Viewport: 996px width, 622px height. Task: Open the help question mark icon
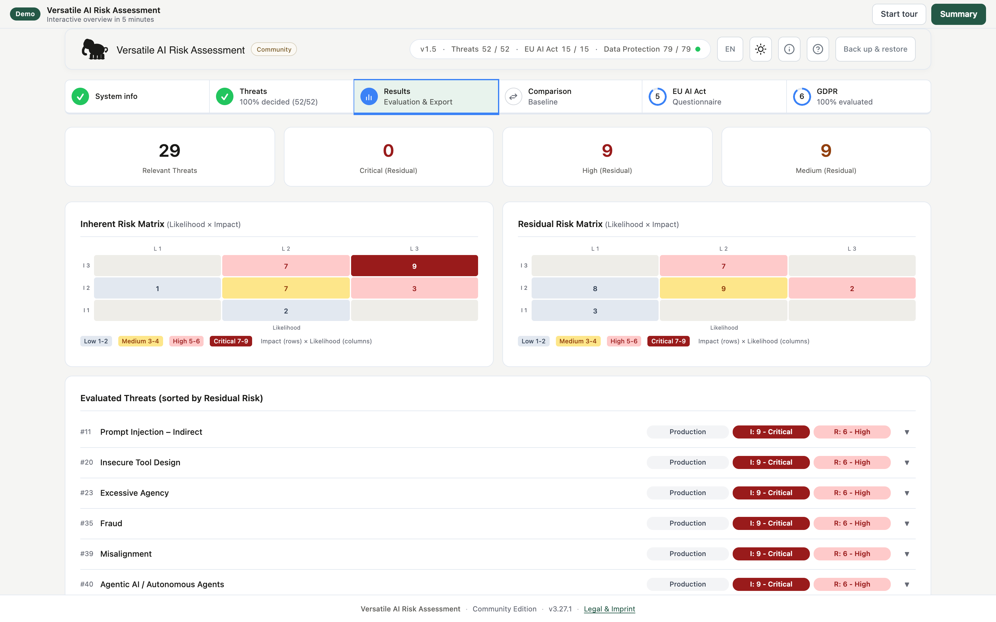818,49
